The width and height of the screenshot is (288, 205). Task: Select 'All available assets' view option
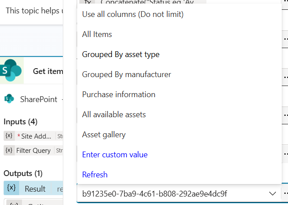(114, 115)
